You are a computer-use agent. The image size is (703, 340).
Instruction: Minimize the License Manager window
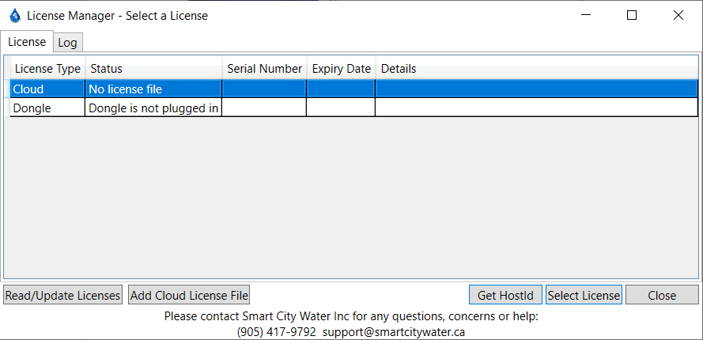[x=585, y=15]
